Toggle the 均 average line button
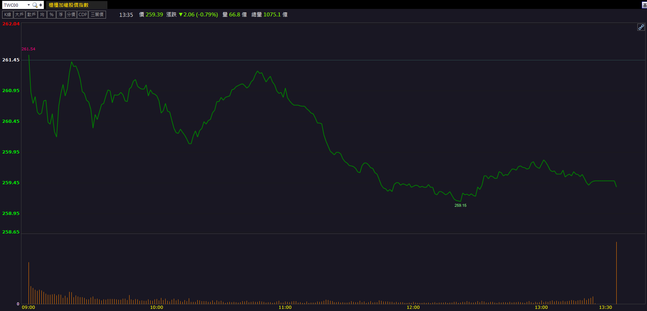Screen dimensions: 647x311 point(42,15)
